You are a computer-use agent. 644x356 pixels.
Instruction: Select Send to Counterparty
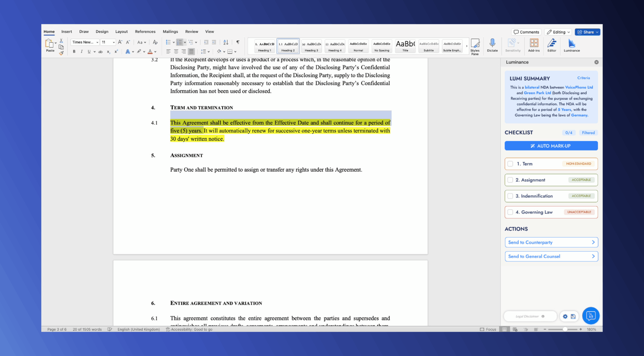click(x=551, y=242)
